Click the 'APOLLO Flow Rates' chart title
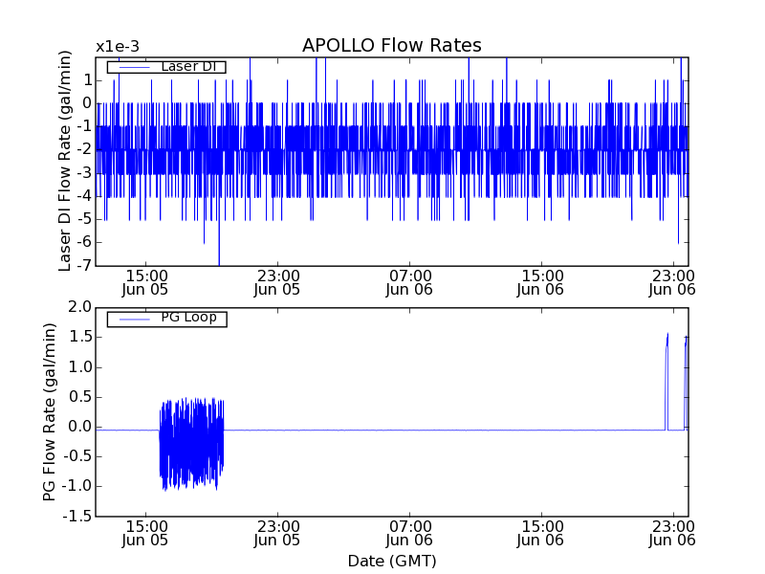The width and height of the screenshot is (765, 574). (392, 45)
